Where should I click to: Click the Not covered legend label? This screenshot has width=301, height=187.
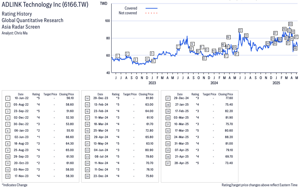[128, 13]
